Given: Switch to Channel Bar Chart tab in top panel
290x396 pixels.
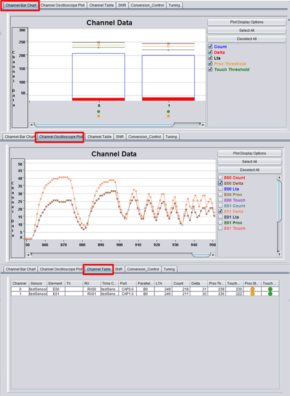Looking at the screenshot, I should 21,5.
